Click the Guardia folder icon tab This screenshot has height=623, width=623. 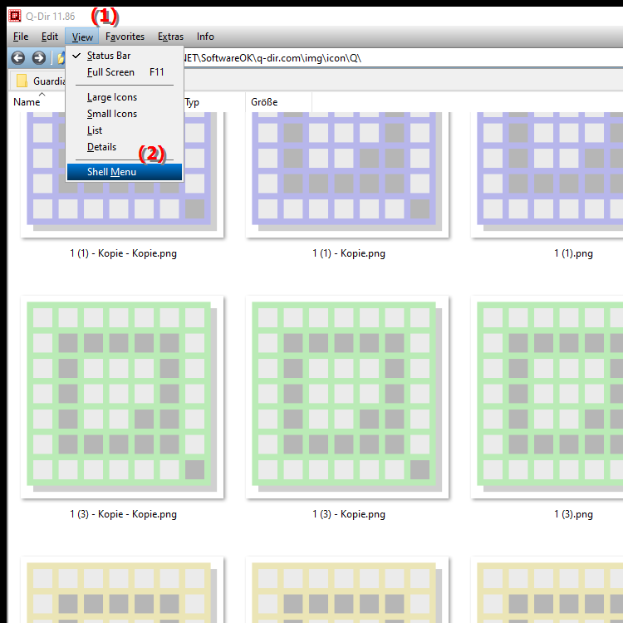(22, 81)
